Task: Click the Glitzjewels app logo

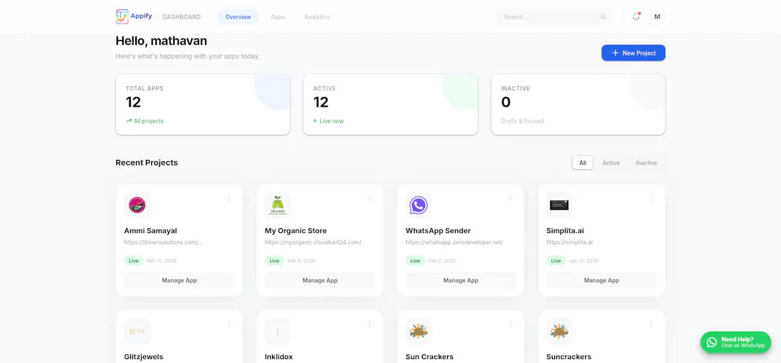Action: (x=137, y=332)
